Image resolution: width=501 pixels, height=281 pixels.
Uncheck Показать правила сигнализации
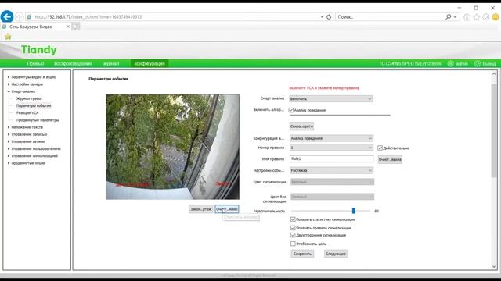[x=293, y=228]
